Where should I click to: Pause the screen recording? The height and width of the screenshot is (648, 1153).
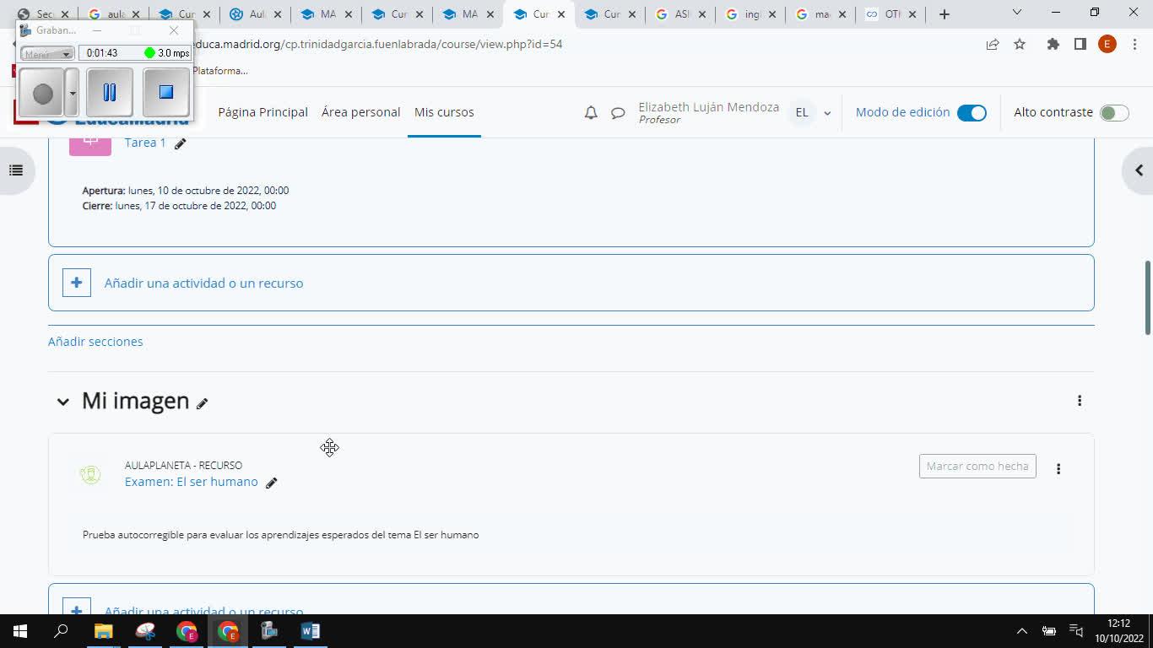pos(110,92)
